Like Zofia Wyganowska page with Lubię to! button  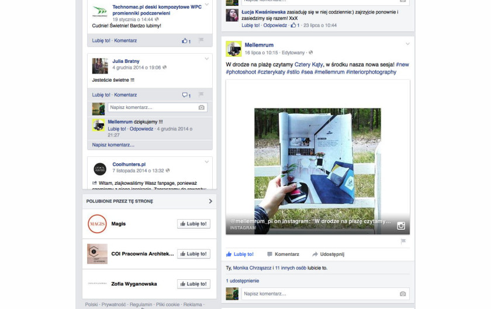click(193, 284)
